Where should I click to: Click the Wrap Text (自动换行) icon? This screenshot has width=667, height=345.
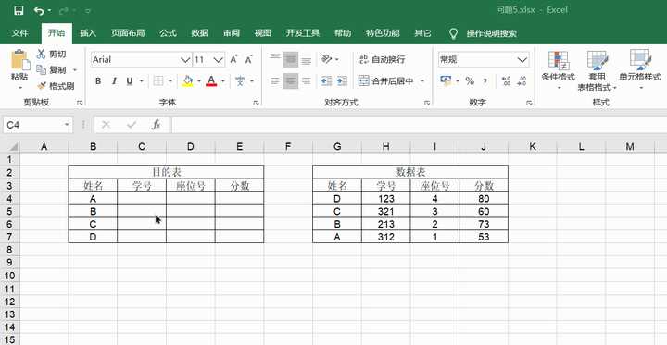(x=364, y=59)
